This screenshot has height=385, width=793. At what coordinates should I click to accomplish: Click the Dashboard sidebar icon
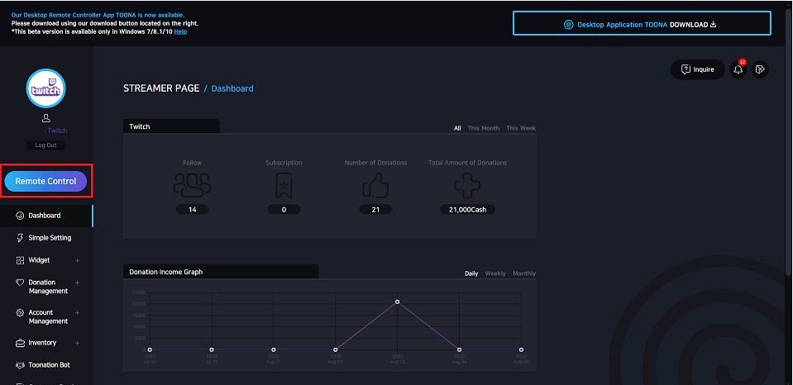coord(20,216)
